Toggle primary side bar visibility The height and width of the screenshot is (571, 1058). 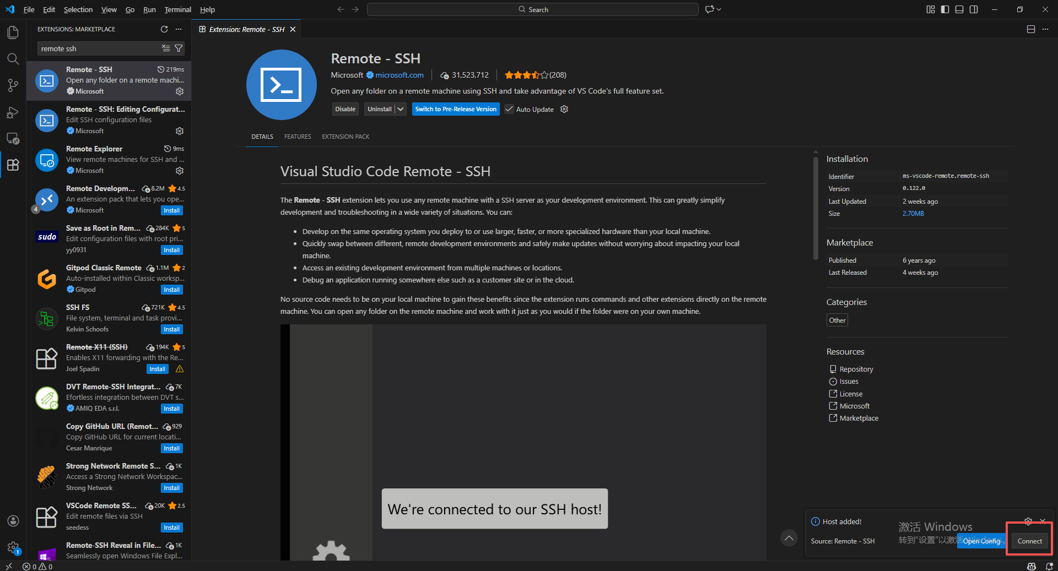945,9
